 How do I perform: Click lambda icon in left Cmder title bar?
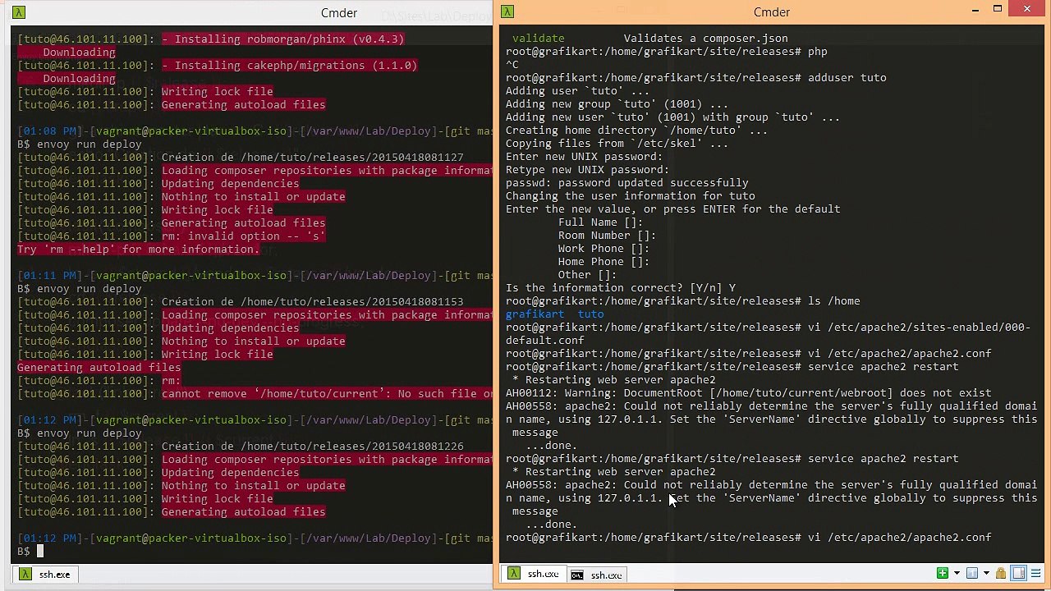pyautogui.click(x=19, y=12)
